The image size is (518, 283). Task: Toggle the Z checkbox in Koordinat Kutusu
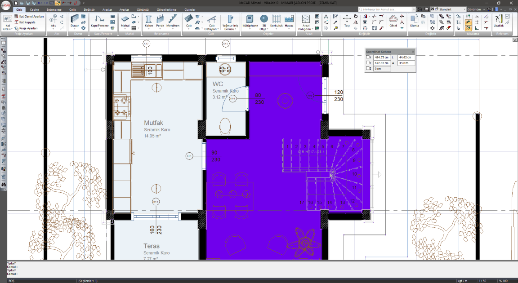[368, 68]
